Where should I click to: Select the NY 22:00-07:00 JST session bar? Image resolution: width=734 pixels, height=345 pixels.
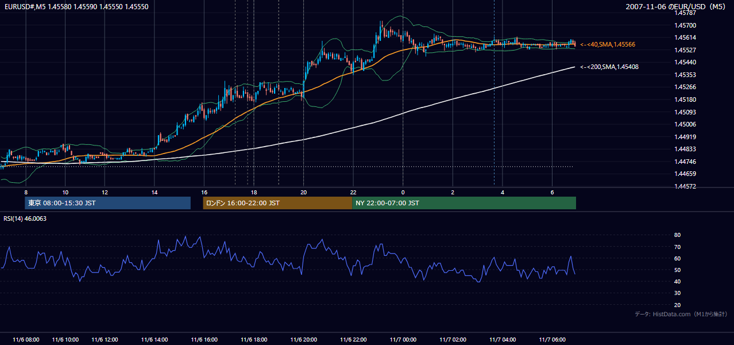click(464, 203)
